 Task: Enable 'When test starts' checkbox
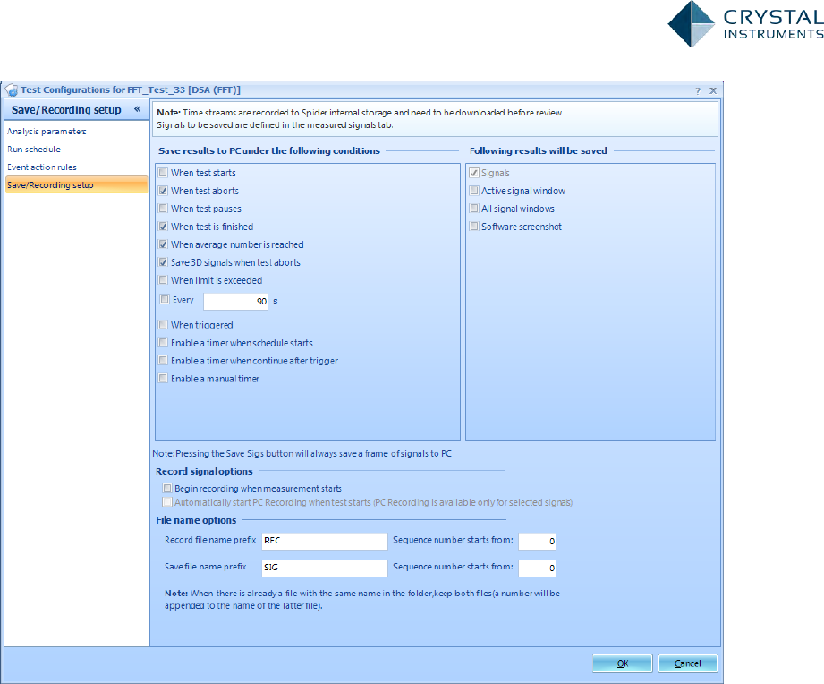point(164,173)
